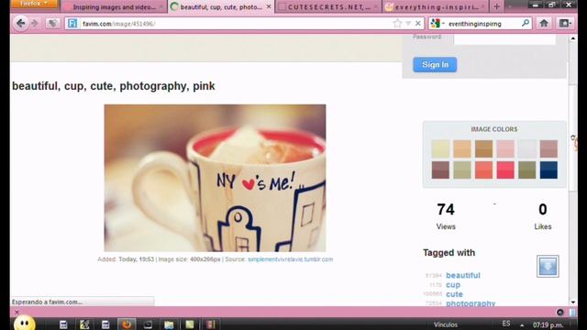Click the page scrollbar down arrow
Viewport: 587px width, 330px height.
572,302
